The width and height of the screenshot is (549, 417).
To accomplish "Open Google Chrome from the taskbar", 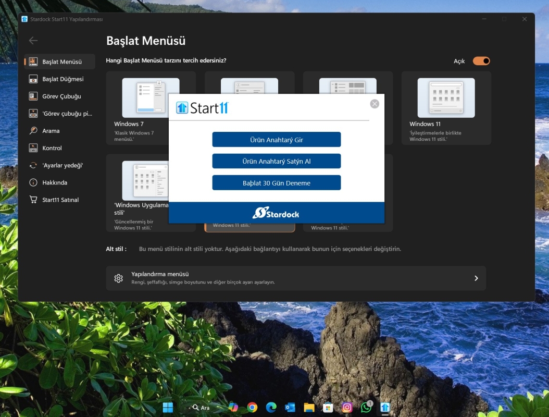I will pos(252,408).
